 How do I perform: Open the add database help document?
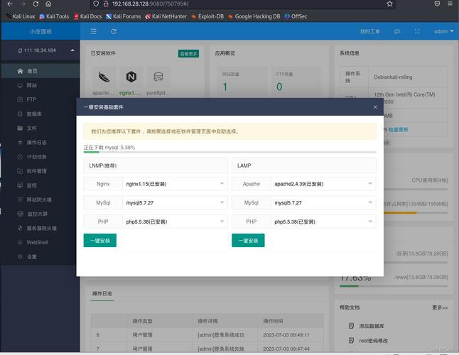point(372,326)
